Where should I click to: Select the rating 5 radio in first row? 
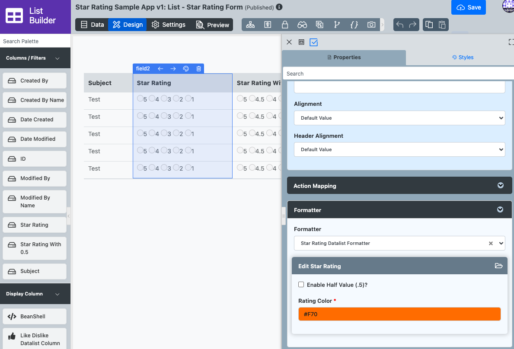tap(140, 99)
